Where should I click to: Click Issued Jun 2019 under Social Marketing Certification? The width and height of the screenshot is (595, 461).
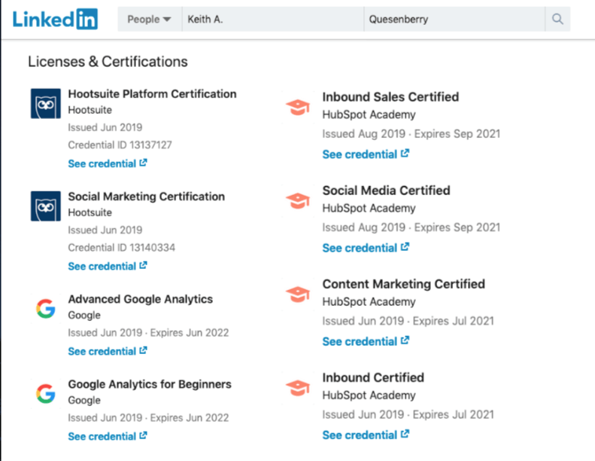(x=105, y=230)
